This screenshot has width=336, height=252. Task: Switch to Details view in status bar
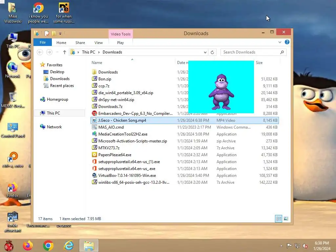click(279, 219)
